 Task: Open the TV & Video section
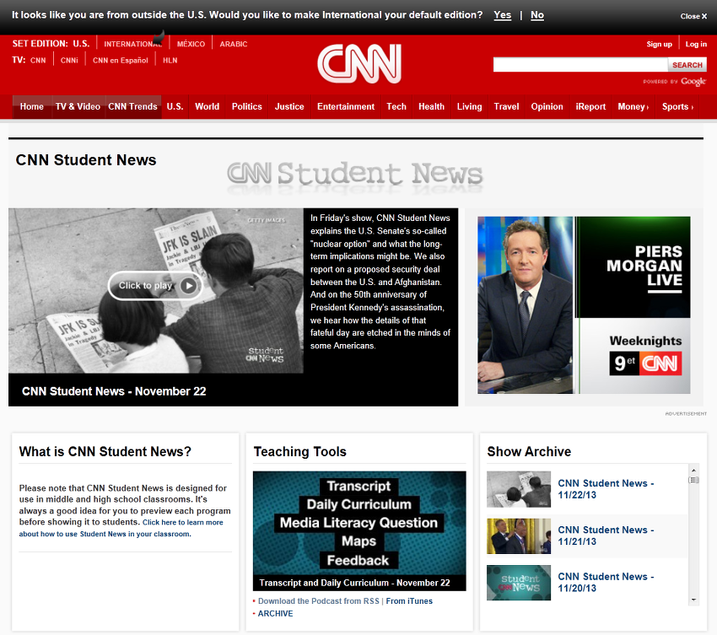click(x=78, y=106)
